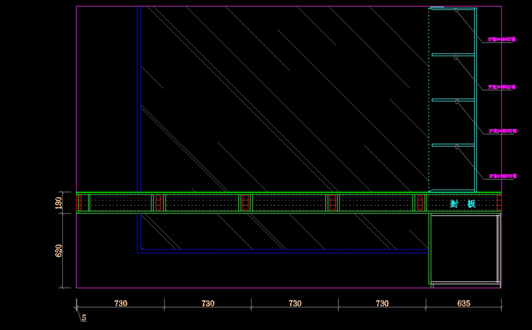Select the square marker on the lowest shelf
Image resolution: width=532 pixels, height=330 pixels.
457,147
